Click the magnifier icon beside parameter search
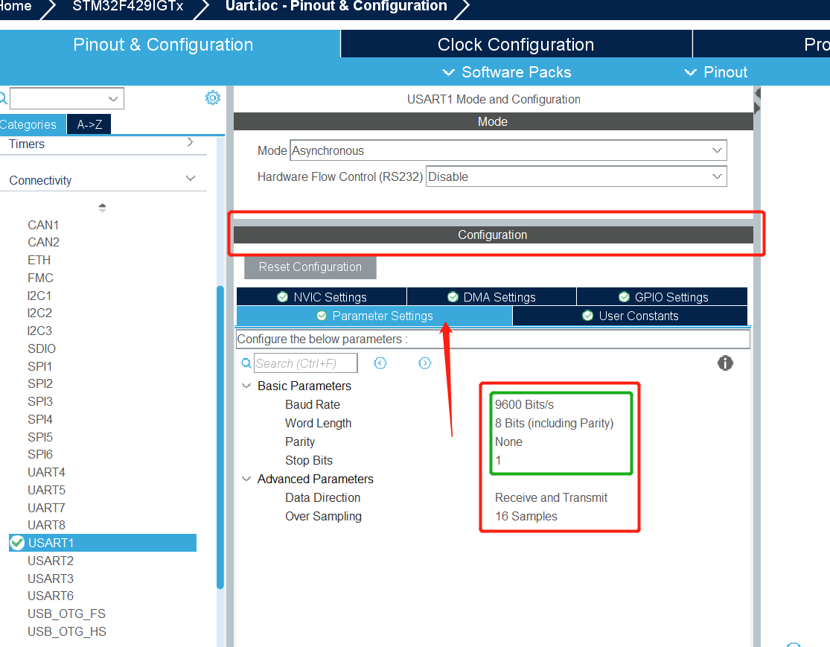This screenshot has width=830, height=647. click(x=246, y=363)
